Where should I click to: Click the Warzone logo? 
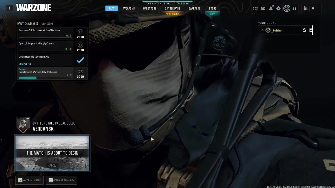tap(34, 8)
